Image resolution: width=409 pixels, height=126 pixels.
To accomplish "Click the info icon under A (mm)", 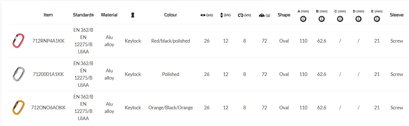I will pyautogui.click(x=303, y=19).
